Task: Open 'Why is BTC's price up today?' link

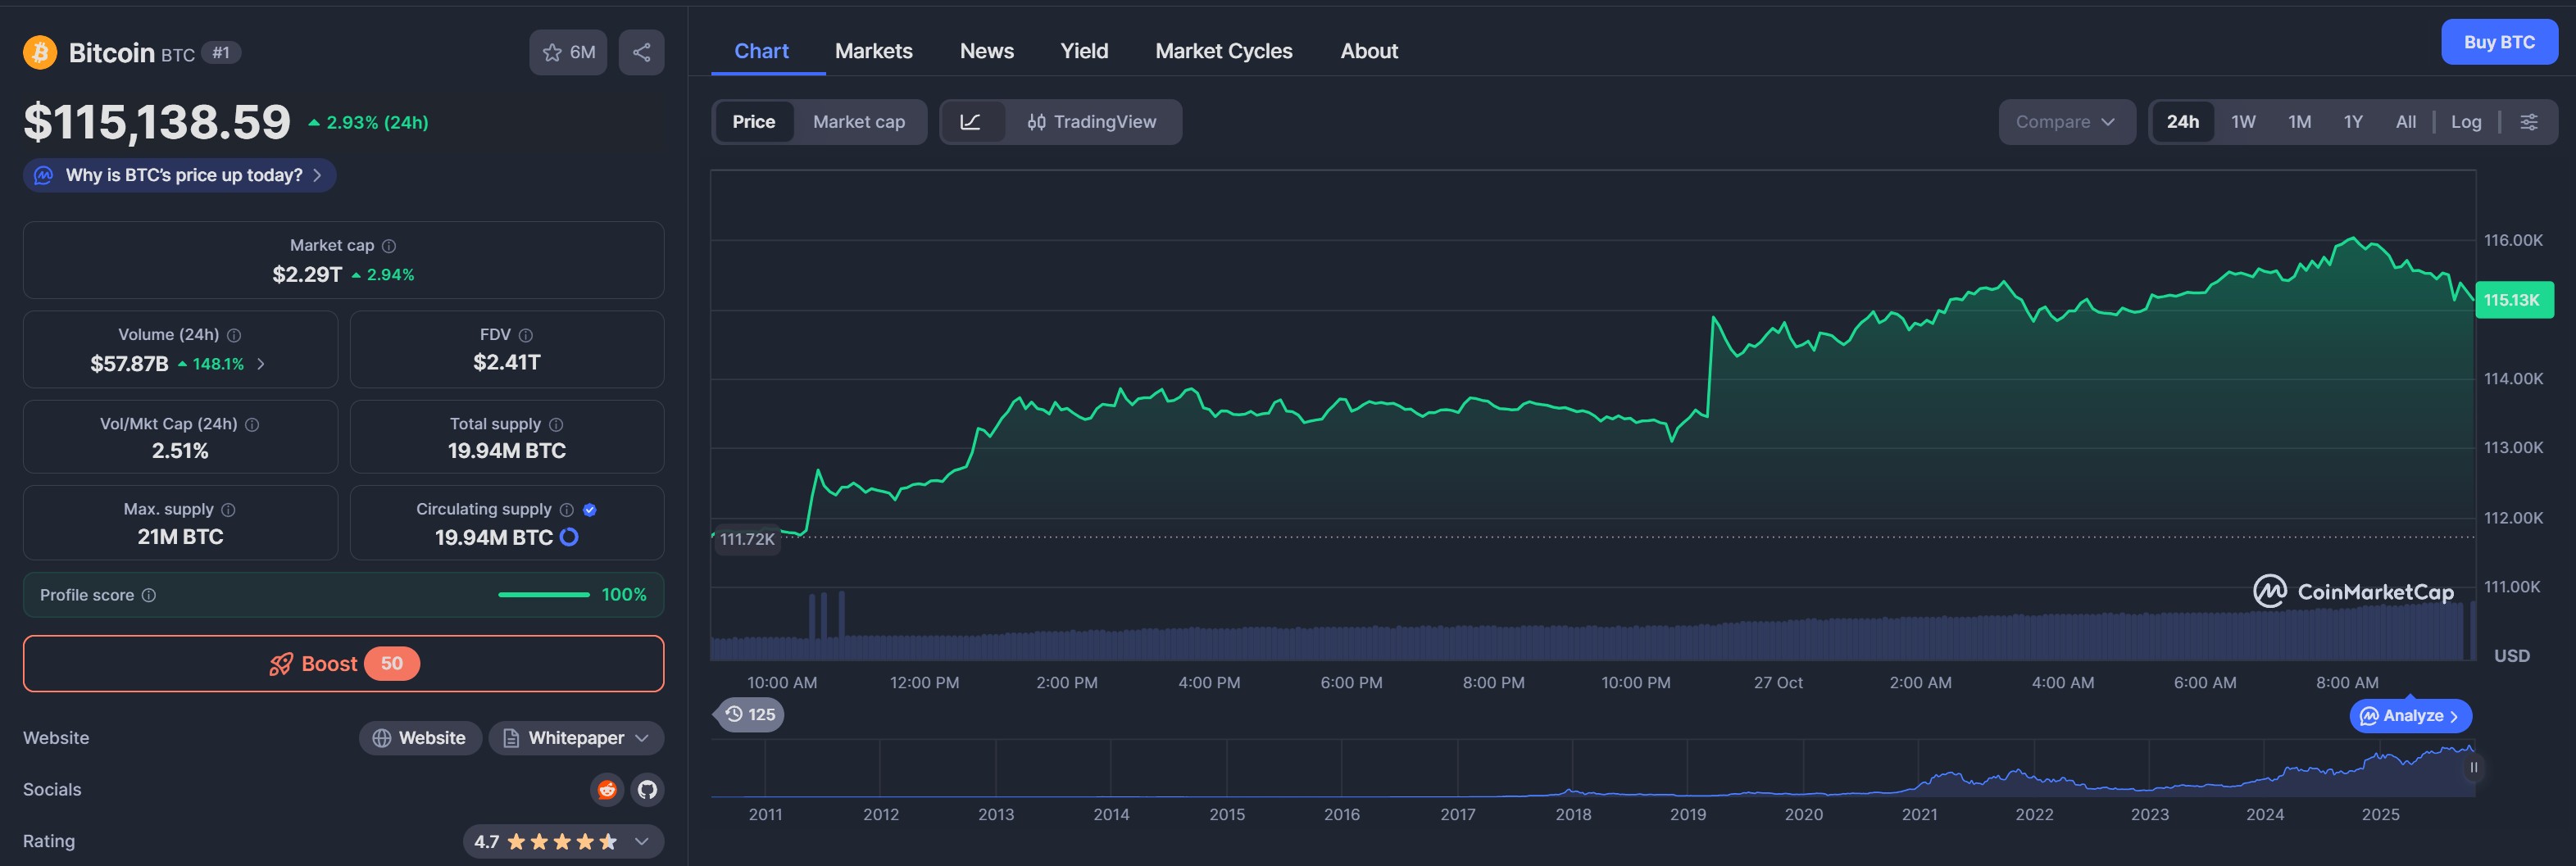Action: pos(179,174)
